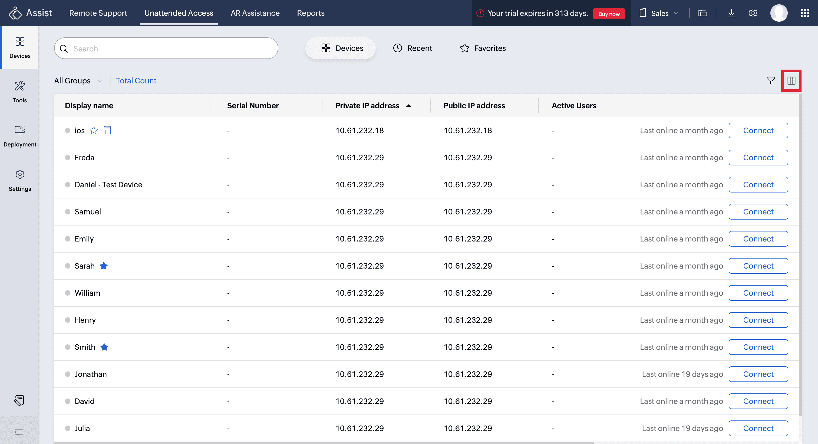Open the feedback chat icon at sidebar bottom
Screen dimensions: 818x444
click(x=19, y=400)
